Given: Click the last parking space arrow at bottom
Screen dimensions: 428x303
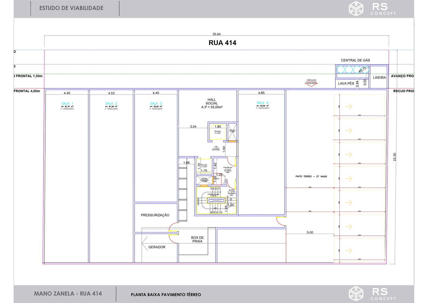Looking at the screenshot, I should [x=349, y=250].
